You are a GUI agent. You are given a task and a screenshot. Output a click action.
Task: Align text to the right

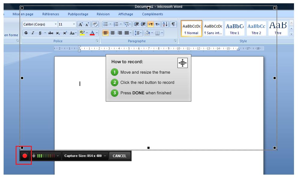click(x=120, y=33)
